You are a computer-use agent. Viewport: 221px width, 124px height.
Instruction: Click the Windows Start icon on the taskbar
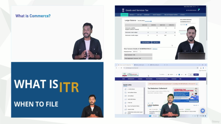150,116
